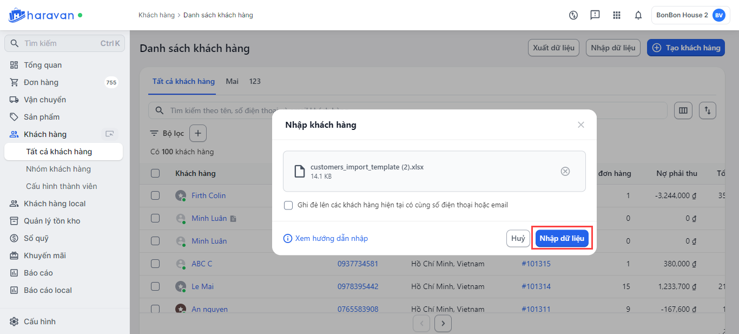Close the Nhập khách hàng dialog
Image resolution: width=739 pixels, height=334 pixels.
581,125
